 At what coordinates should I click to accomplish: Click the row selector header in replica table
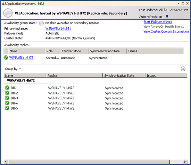[x=6, y=51]
